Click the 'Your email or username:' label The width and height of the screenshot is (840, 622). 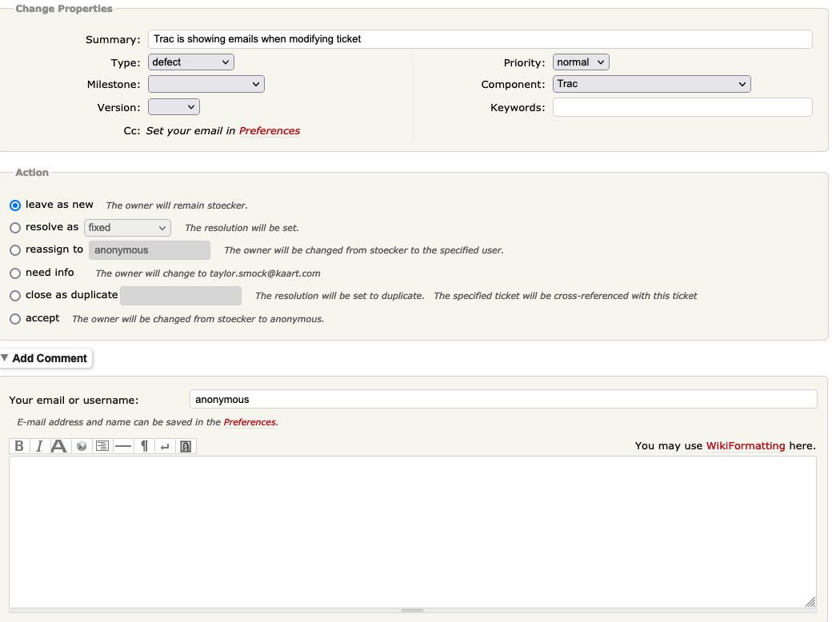click(x=74, y=401)
